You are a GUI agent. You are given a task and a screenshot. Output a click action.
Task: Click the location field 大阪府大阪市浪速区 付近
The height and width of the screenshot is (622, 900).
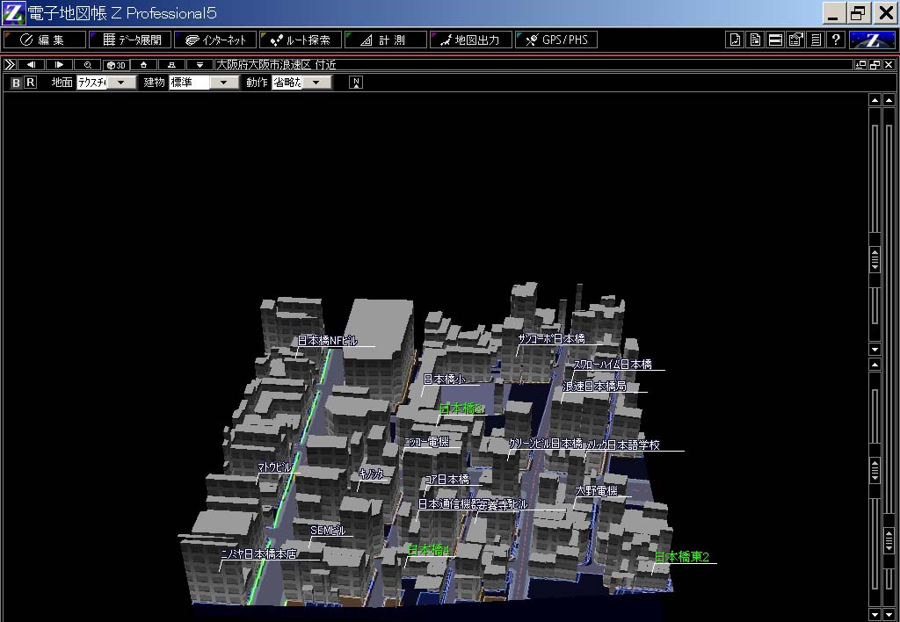[x=533, y=65]
